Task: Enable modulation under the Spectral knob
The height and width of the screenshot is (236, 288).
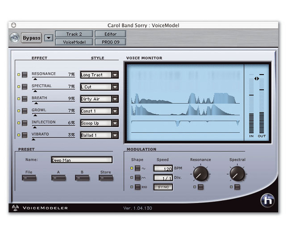Action: click(x=237, y=187)
